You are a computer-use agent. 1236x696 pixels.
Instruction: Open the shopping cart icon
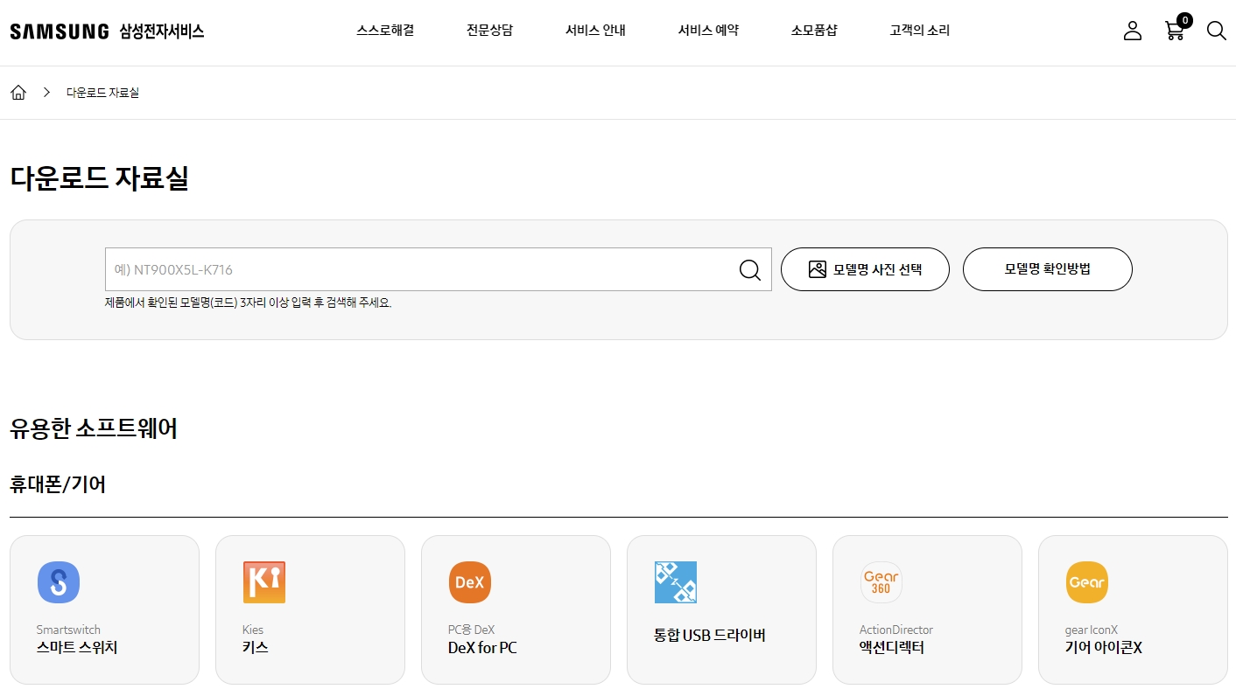click(x=1174, y=31)
